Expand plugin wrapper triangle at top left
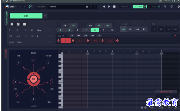The image size is (180, 111). [3, 1]
